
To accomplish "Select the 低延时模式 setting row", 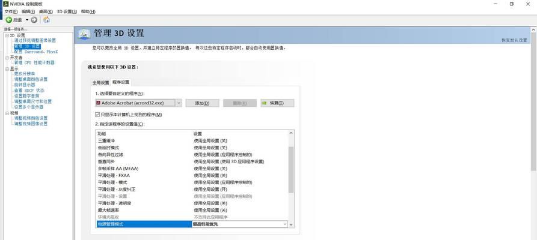I will point(192,148).
